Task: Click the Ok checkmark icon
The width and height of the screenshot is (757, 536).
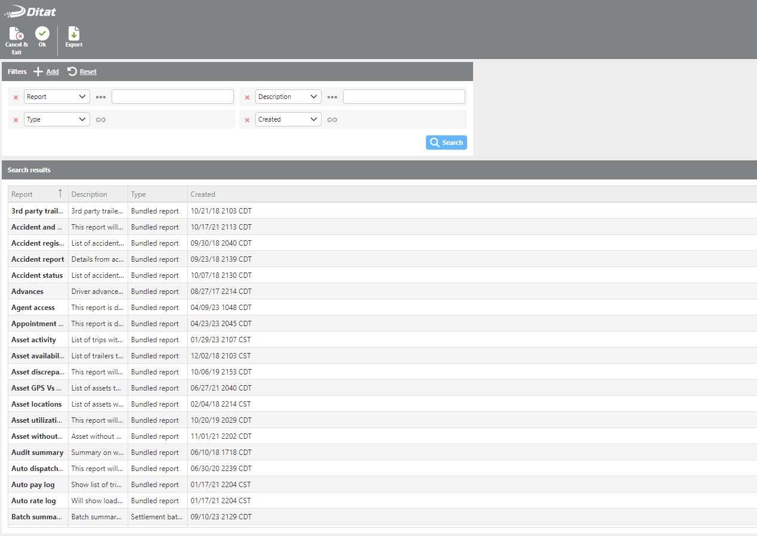Action: point(42,34)
